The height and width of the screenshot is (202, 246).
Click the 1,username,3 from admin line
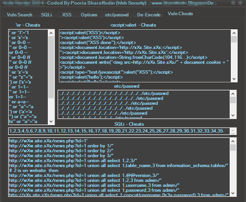94,185
